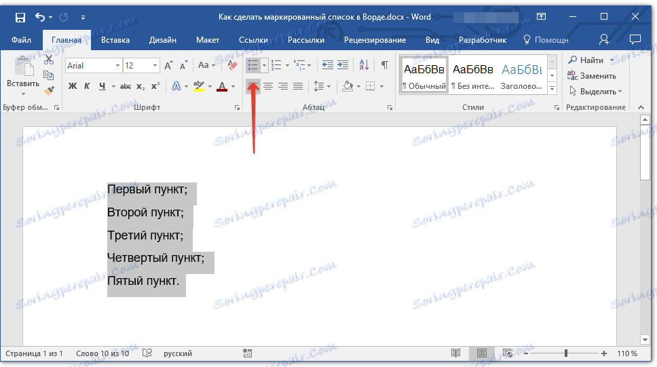Toggle superscript formatting
This screenshot has width=657, height=367.
155,86
